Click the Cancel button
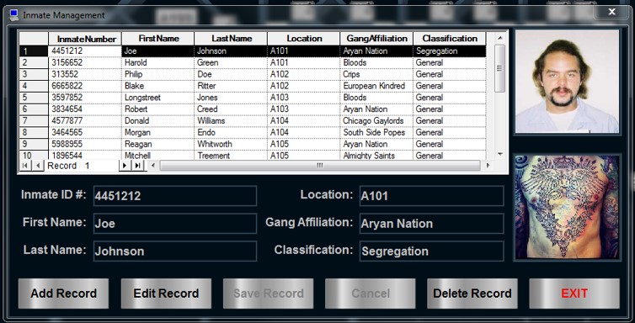The image size is (635, 323). (x=371, y=294)
